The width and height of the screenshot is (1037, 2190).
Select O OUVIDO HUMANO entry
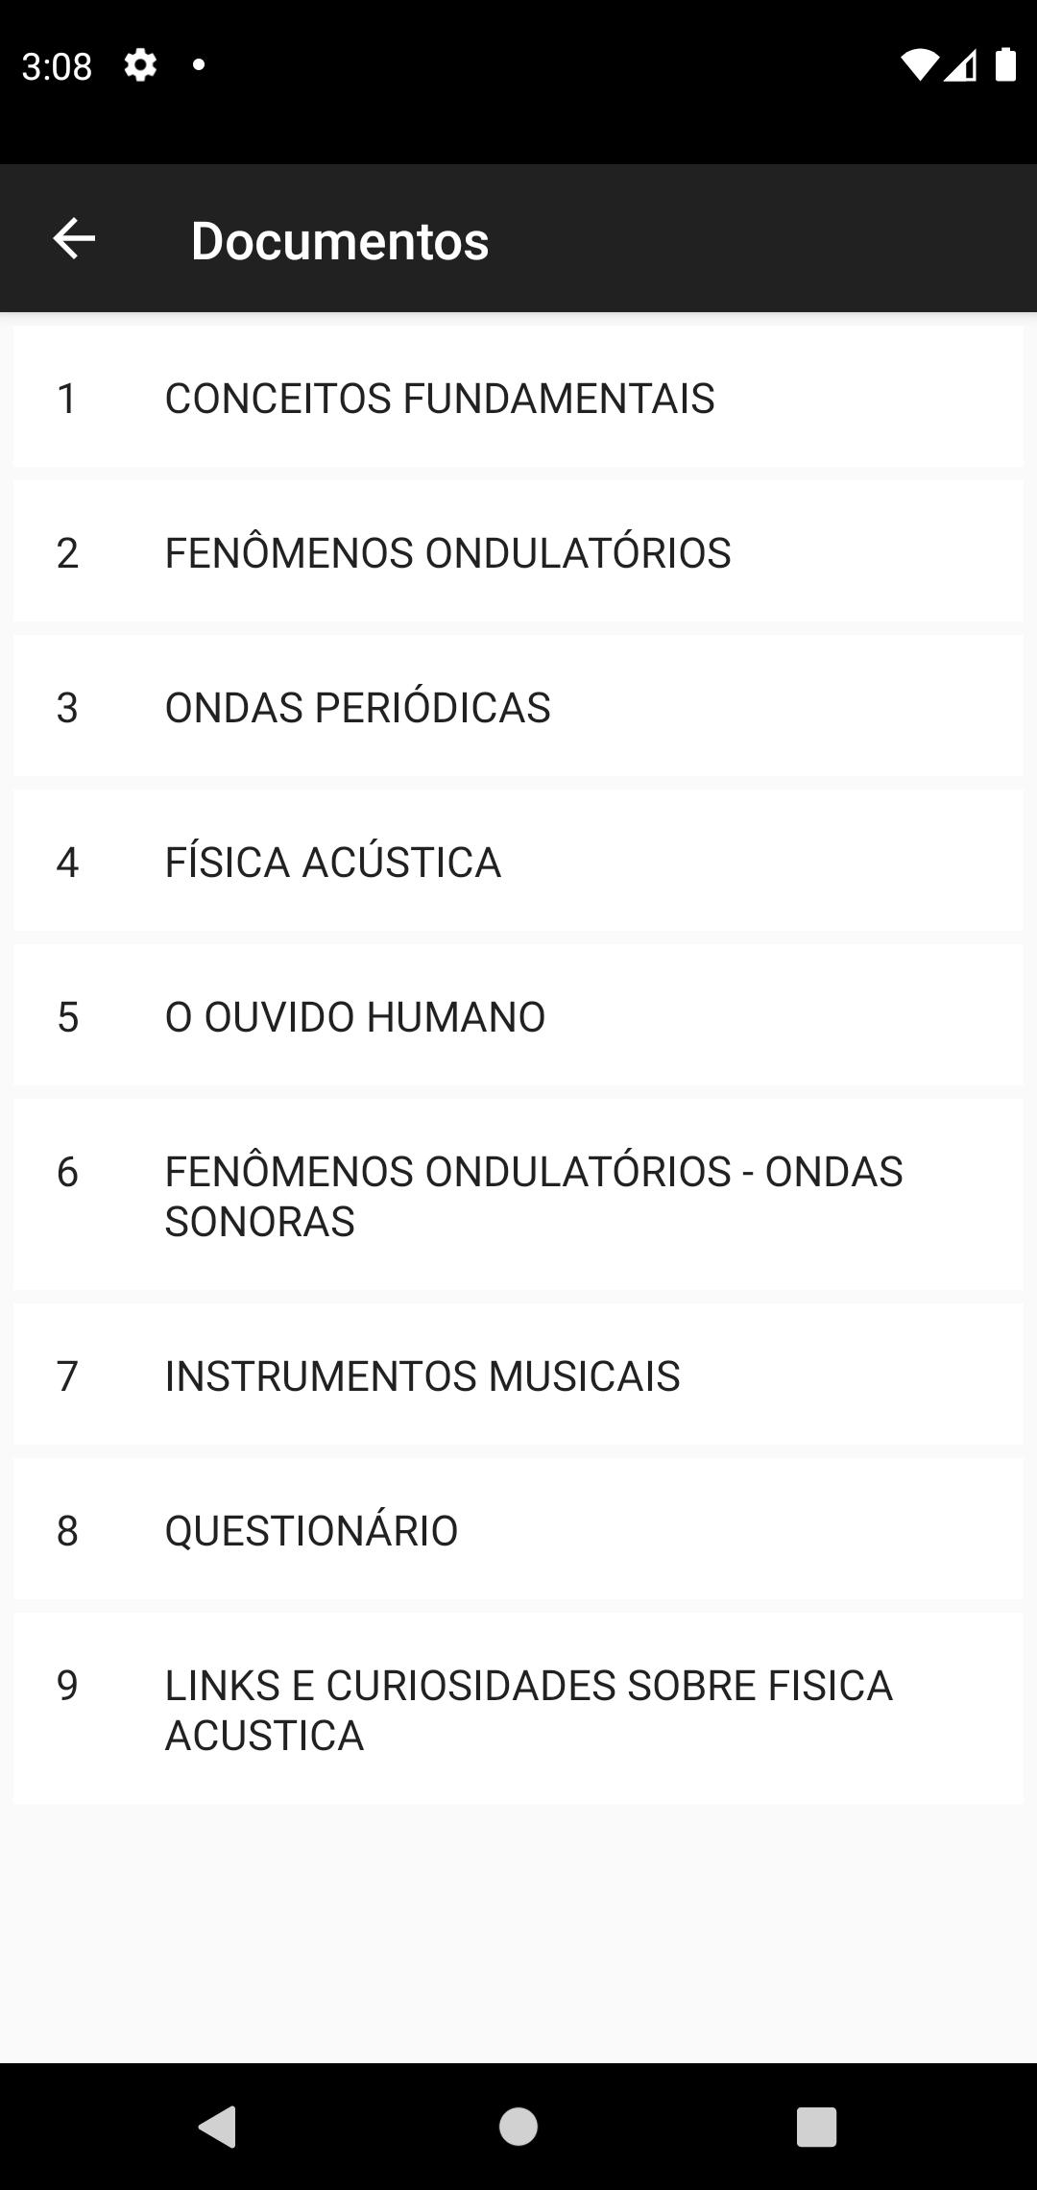click(518, 1015)
